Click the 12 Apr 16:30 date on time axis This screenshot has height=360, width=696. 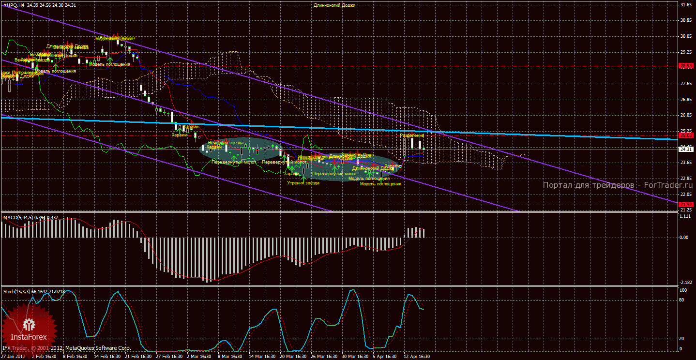tap(416, 356)
